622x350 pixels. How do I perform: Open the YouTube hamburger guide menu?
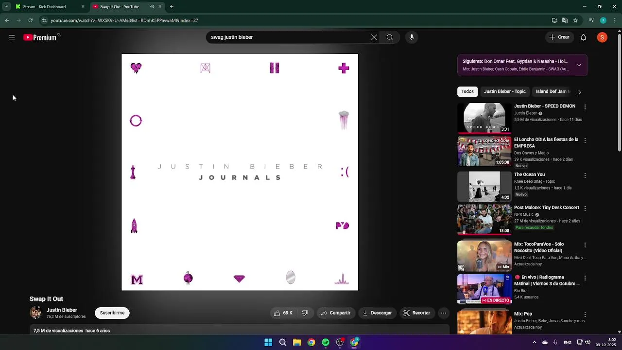[x=12, y=37]
